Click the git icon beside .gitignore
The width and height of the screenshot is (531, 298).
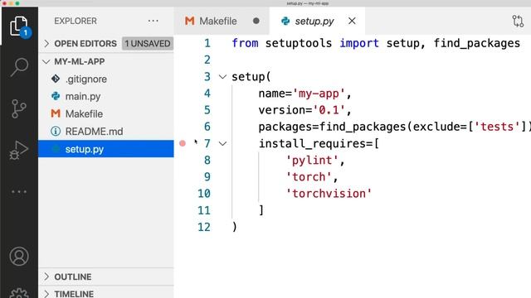tap(56, 79)
